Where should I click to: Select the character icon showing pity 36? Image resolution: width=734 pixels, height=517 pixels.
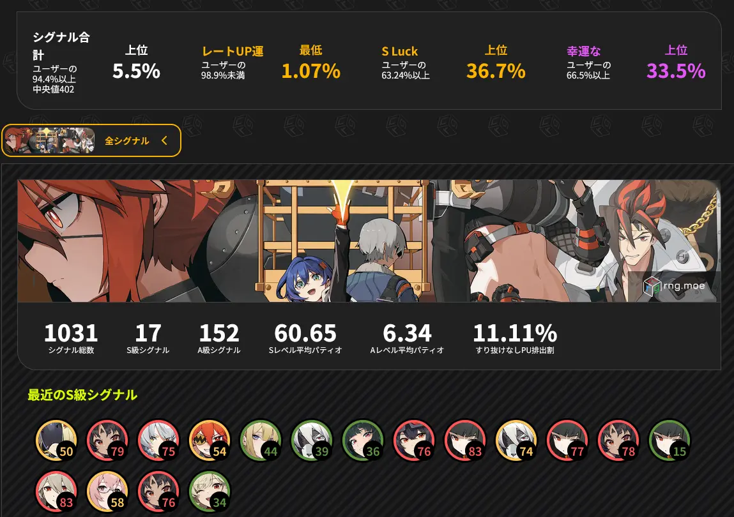point(362,440)
